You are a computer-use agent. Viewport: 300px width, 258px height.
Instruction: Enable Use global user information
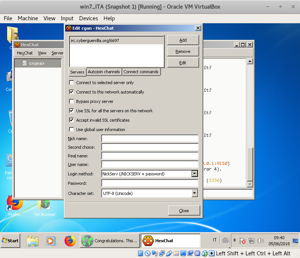point(72,130)
